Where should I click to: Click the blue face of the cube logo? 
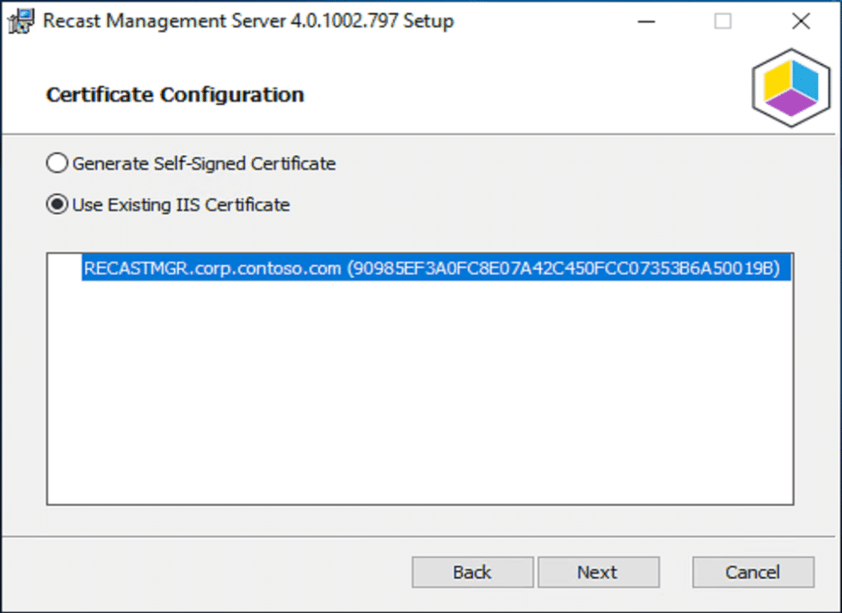click(805, 81)
